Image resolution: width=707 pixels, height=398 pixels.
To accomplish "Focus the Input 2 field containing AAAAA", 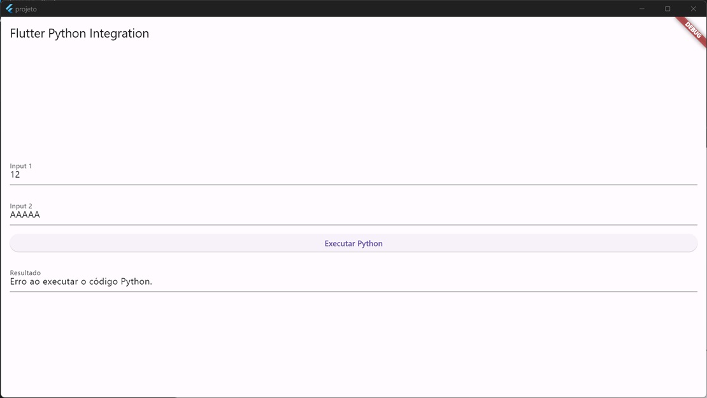I will [353, 214].
